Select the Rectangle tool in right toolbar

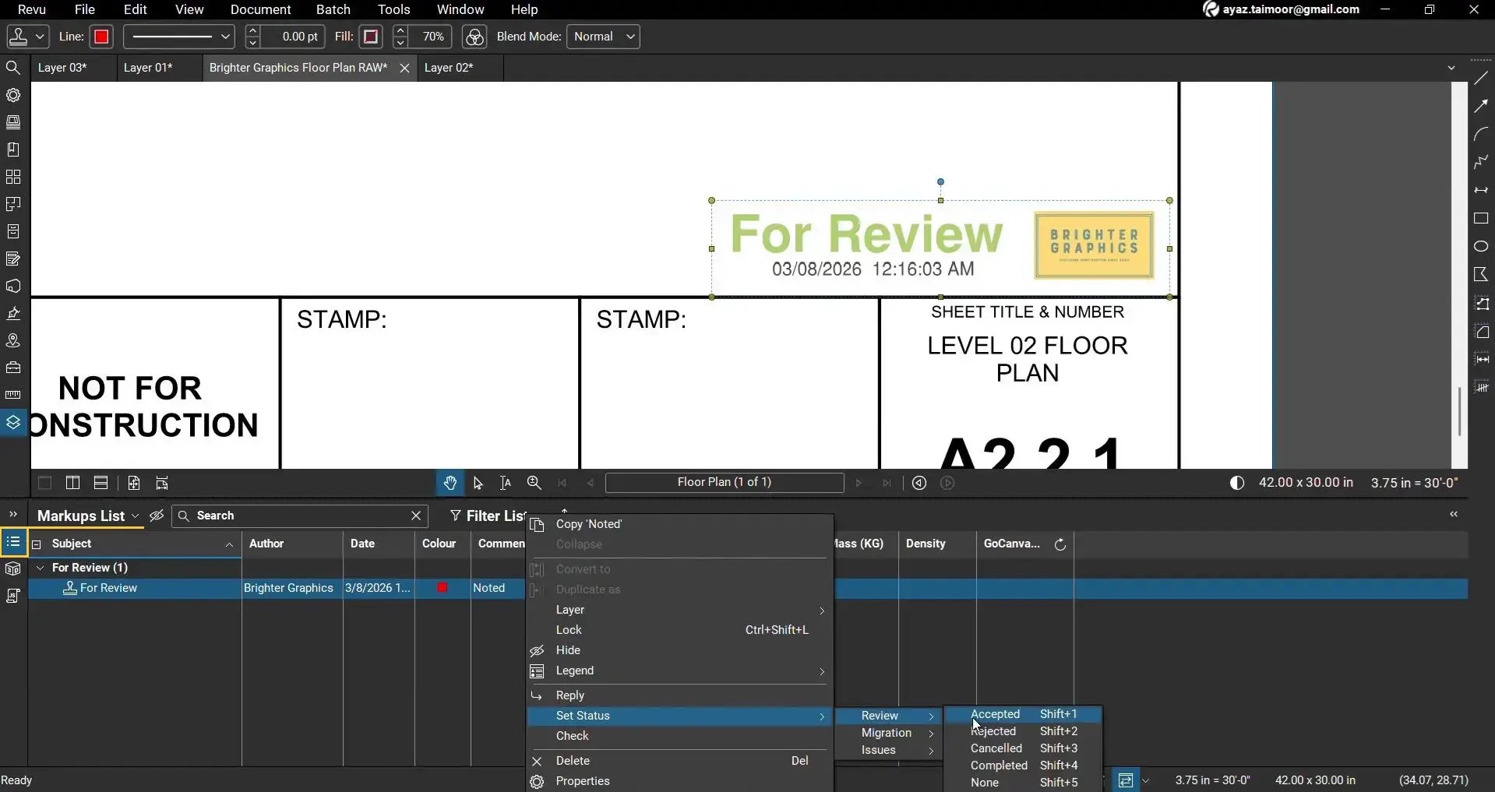[x=1481, y=219]
